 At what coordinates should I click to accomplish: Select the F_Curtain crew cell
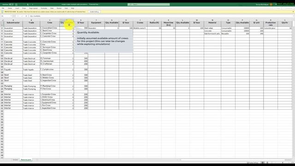click(50, 70)
